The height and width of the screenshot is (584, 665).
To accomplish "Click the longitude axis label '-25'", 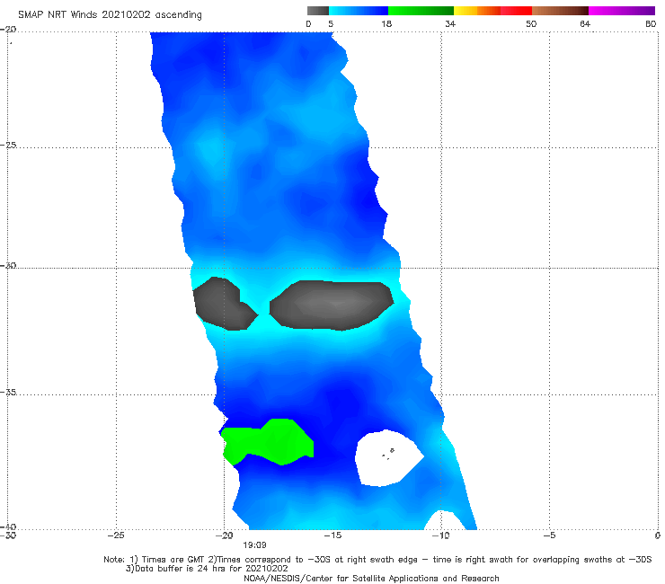I will pos(116,535).
